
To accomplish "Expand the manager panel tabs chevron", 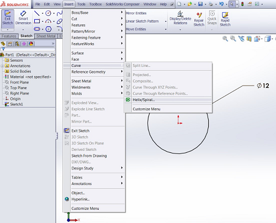I will pyautogui.click(x=53, y=44).
